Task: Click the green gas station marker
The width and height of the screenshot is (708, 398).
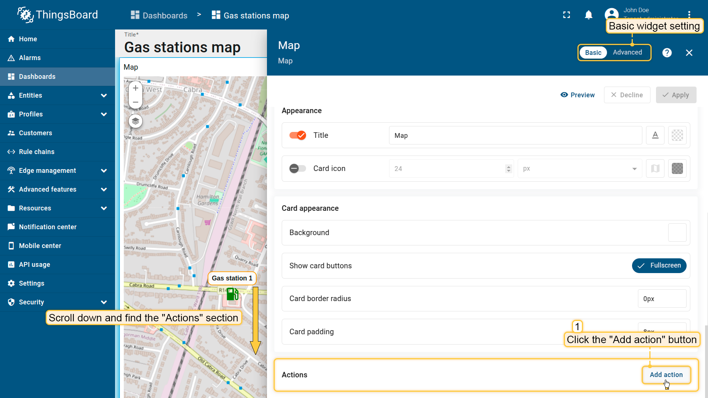Action: pyautogui.click(x=232, y=294)
